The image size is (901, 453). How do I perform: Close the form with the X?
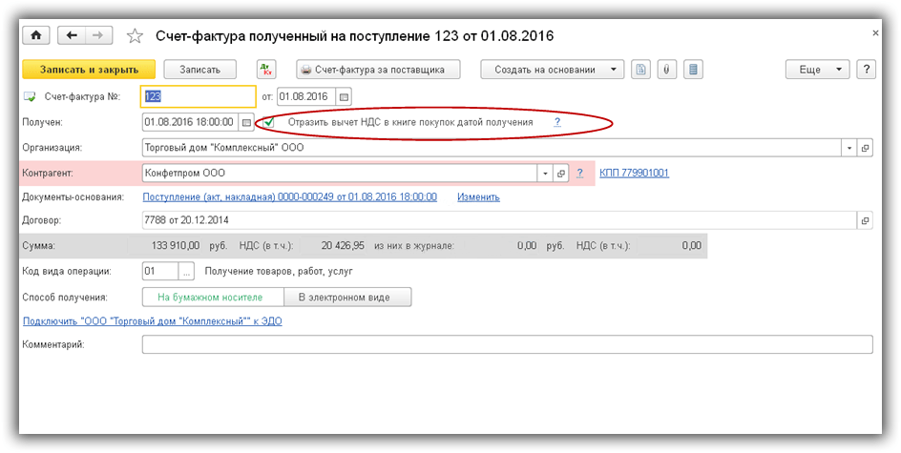[876, 33]
